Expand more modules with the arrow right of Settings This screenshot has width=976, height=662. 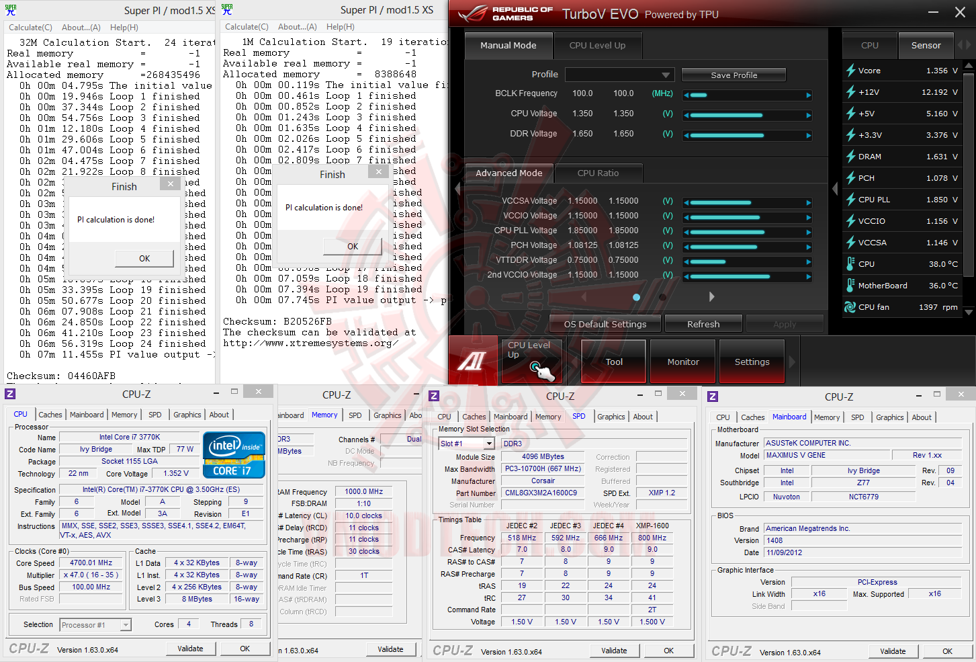click(792, 362)
